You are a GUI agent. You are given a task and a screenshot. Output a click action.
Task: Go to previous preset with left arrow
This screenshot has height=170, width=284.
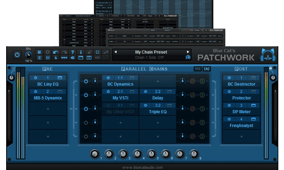point(115,52)
